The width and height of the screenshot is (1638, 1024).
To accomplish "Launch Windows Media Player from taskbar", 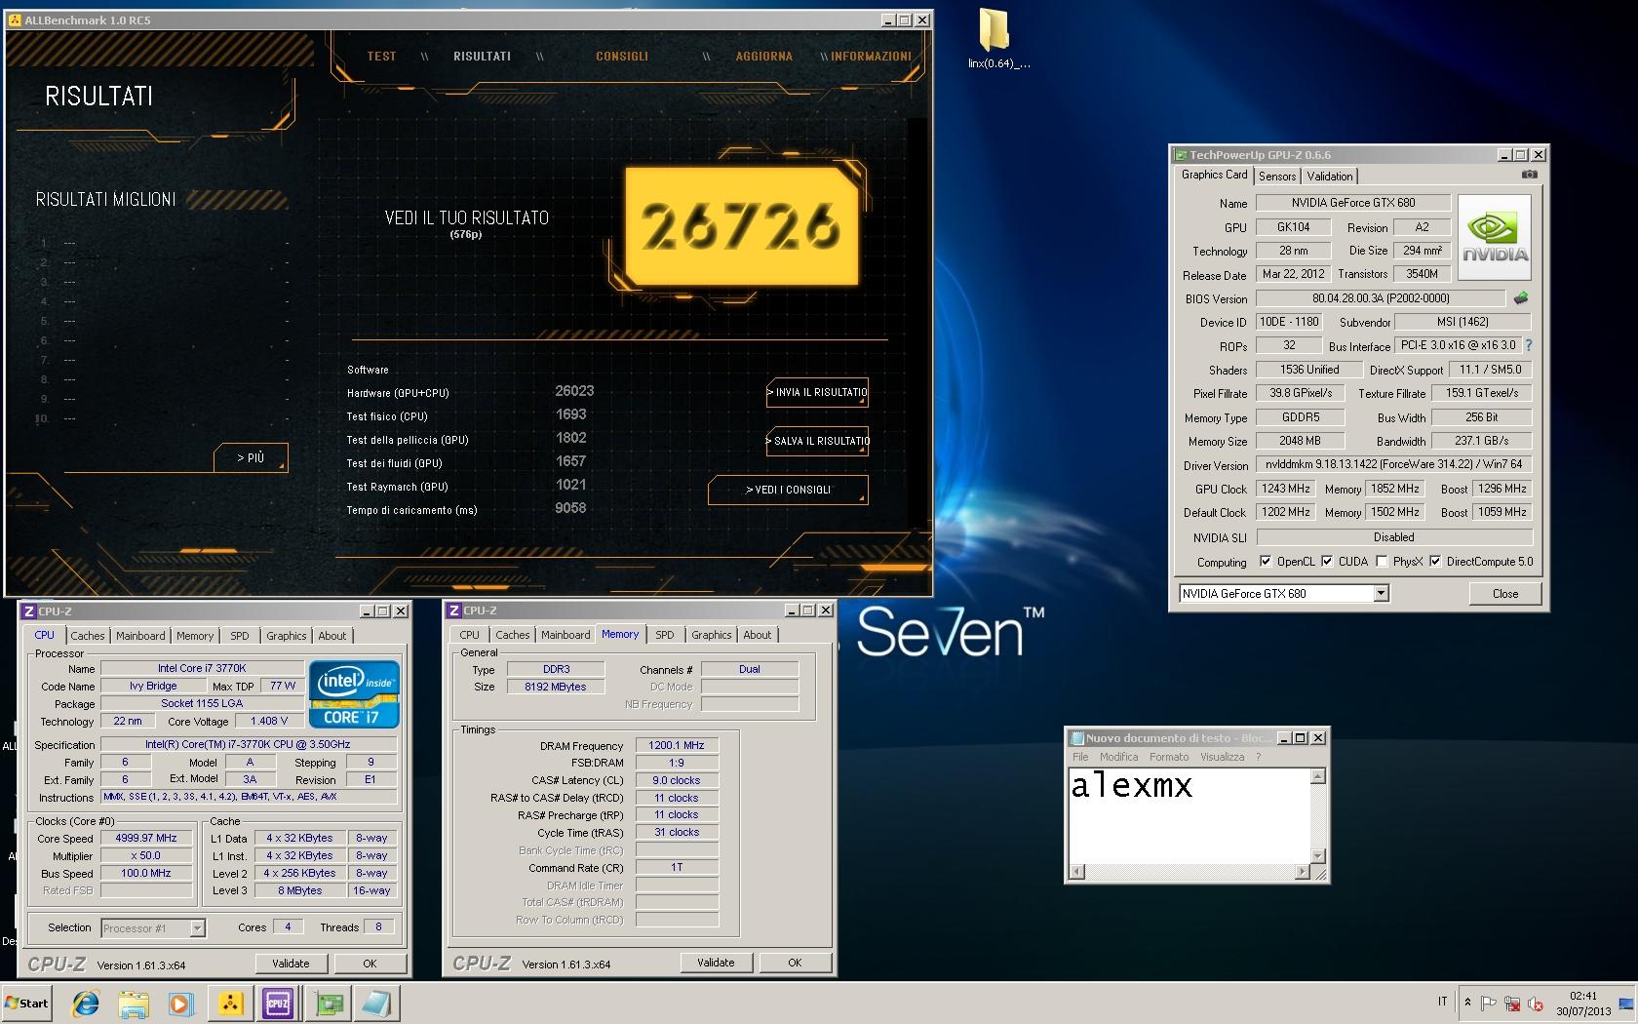I will (181, 1004).
